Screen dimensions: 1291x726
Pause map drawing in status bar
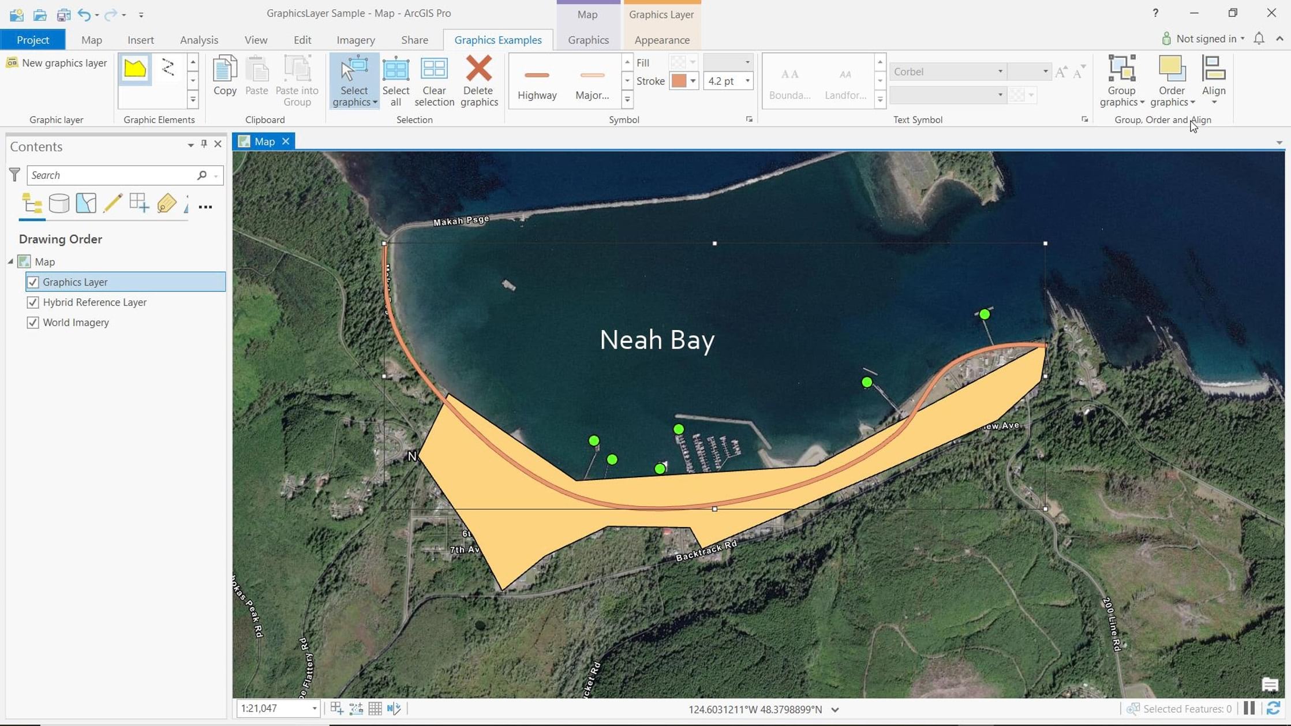[x=1249, y=708]
